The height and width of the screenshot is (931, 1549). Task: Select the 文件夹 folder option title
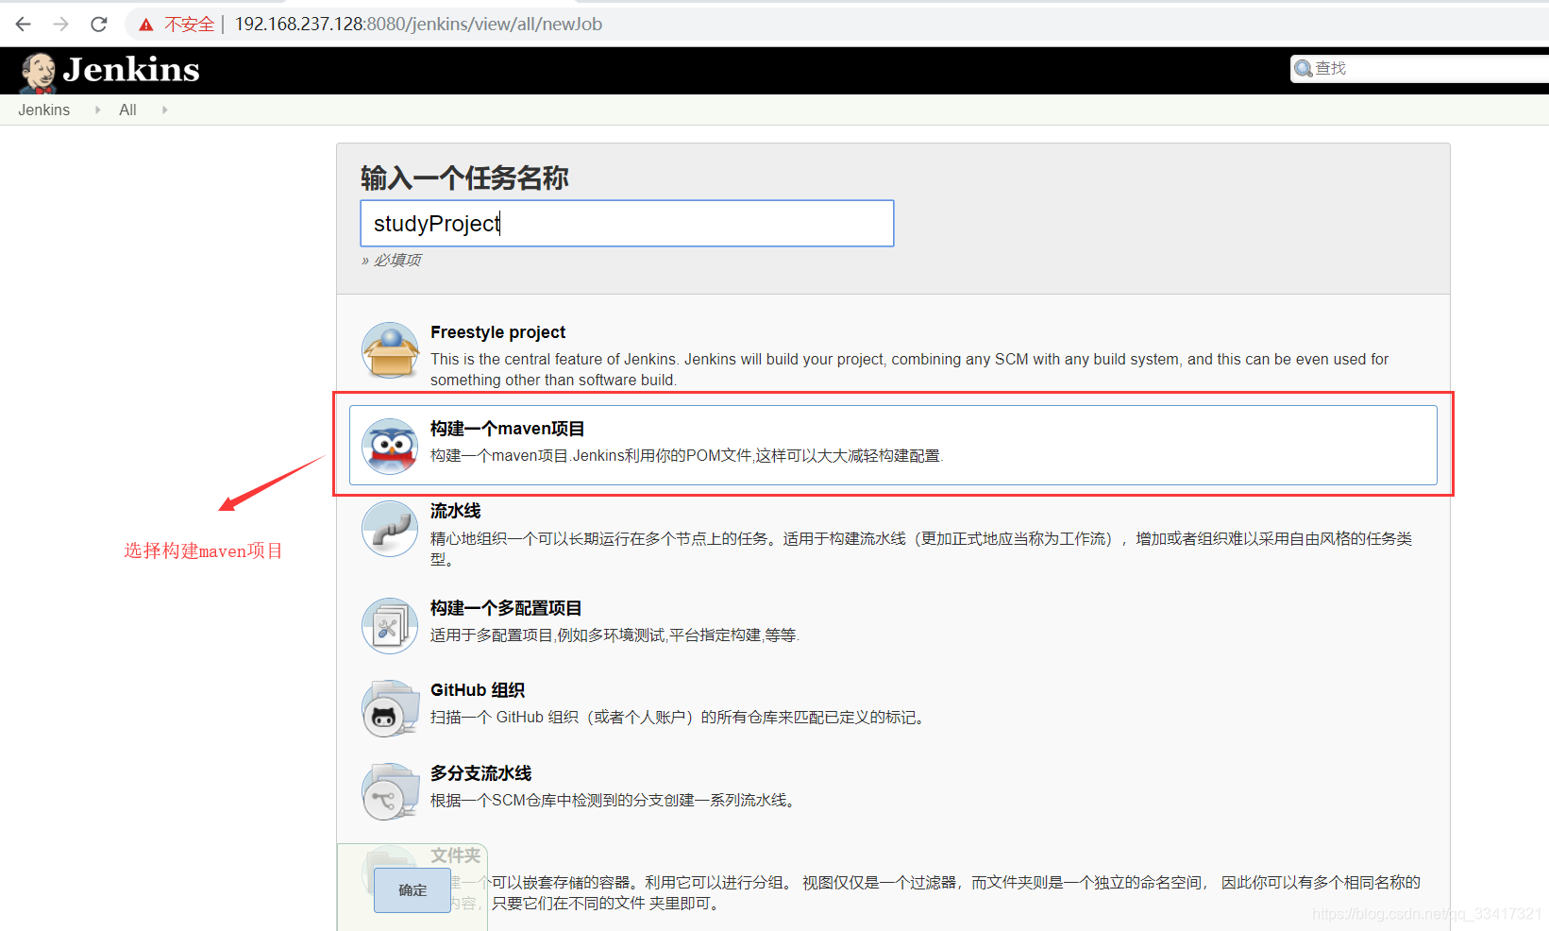pos(456,855)
